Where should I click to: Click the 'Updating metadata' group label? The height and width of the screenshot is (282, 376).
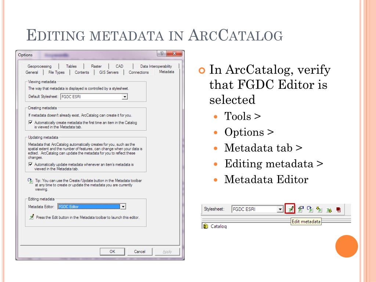[x=43, y=137]
